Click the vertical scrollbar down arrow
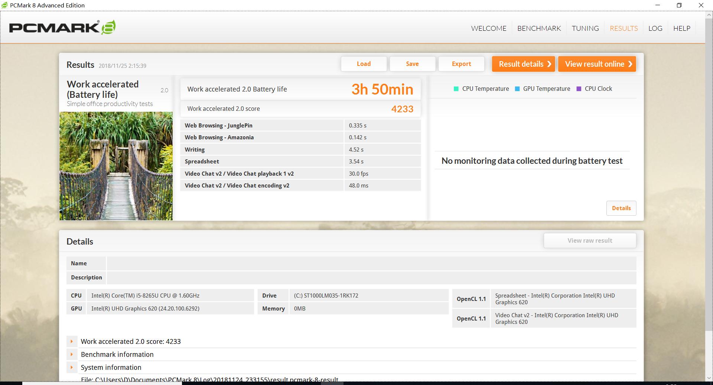Screen dimensions: 713x385 point(709,378)
